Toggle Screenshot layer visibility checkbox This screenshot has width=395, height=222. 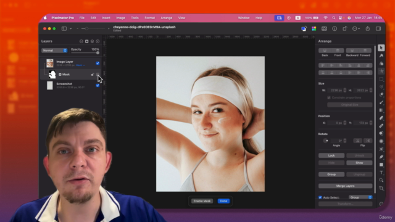[98, 85]
